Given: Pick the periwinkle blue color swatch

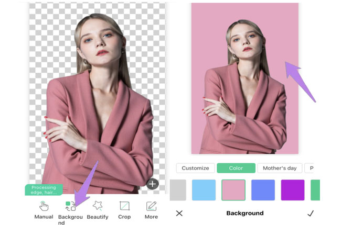Looking at the screenshot, I should [x=263, y=190].
